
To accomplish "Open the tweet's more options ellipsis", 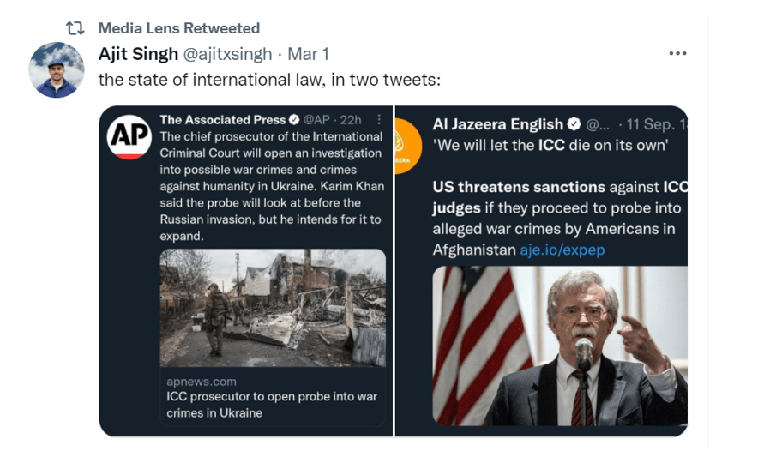I will (677, 53).
